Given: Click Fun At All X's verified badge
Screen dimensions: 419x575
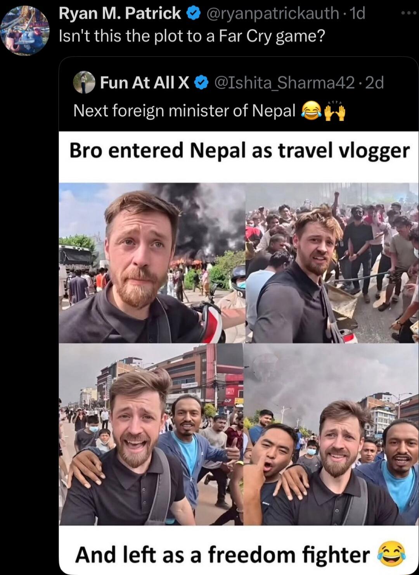Looking at the screenshot, I should [x=201, y=83].
